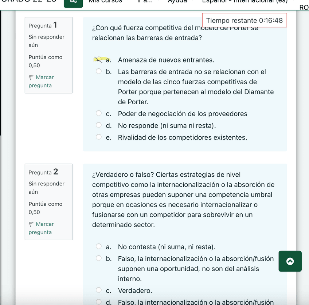This screenshot has height=305, width=309.
Task: Select option d. No responde (ni suma ni resta)
Action: 99,125
